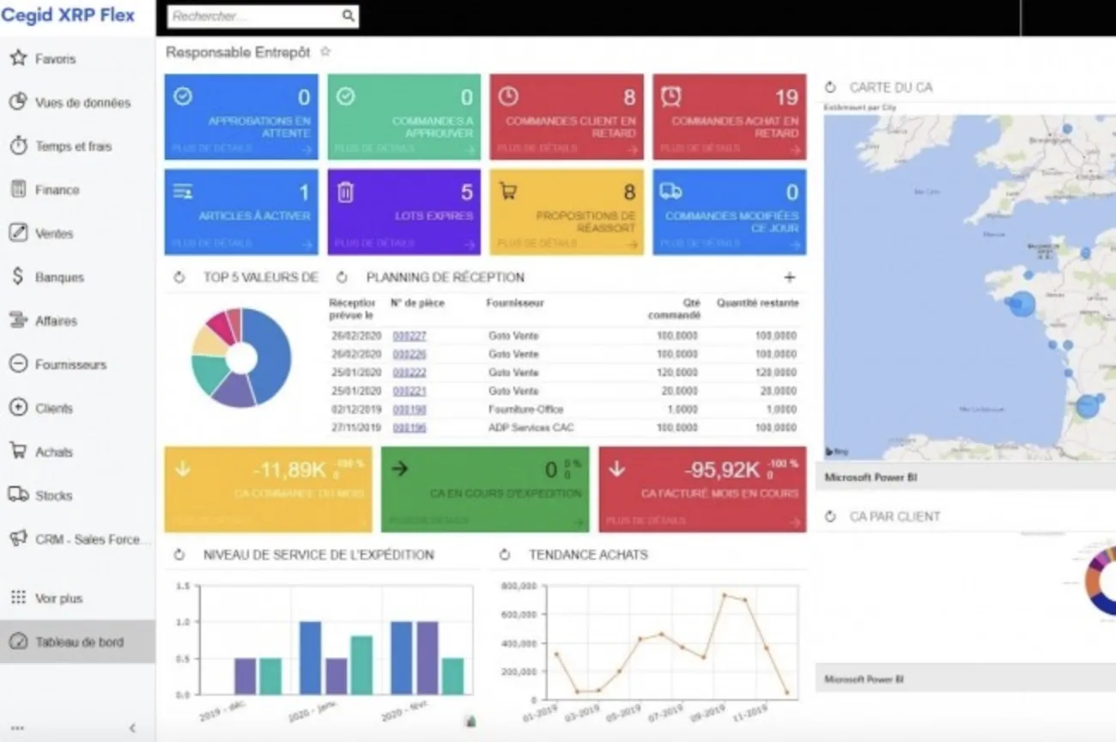This screenshot has width=1116, height=742.
Task: Click the Rechercher search input field
Action: tap(249, 15)
